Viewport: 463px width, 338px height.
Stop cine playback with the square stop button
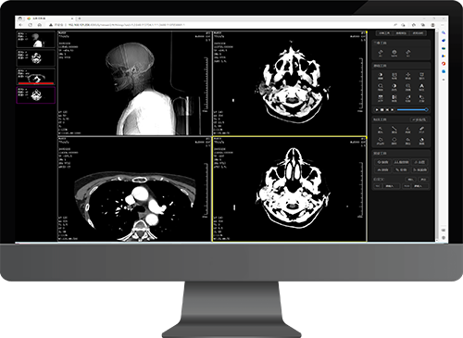point(382,109)
